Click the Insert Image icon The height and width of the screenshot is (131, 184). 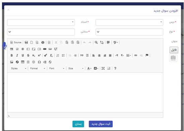coord(11,62)
